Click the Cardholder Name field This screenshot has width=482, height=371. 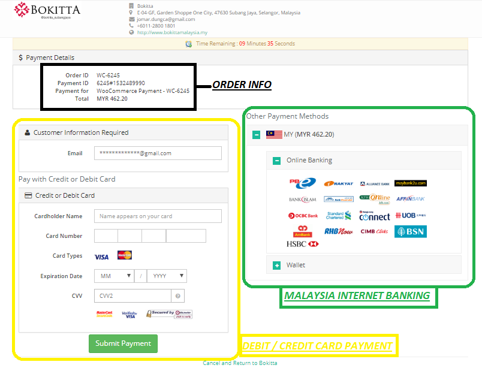click(x=158, y=216)
